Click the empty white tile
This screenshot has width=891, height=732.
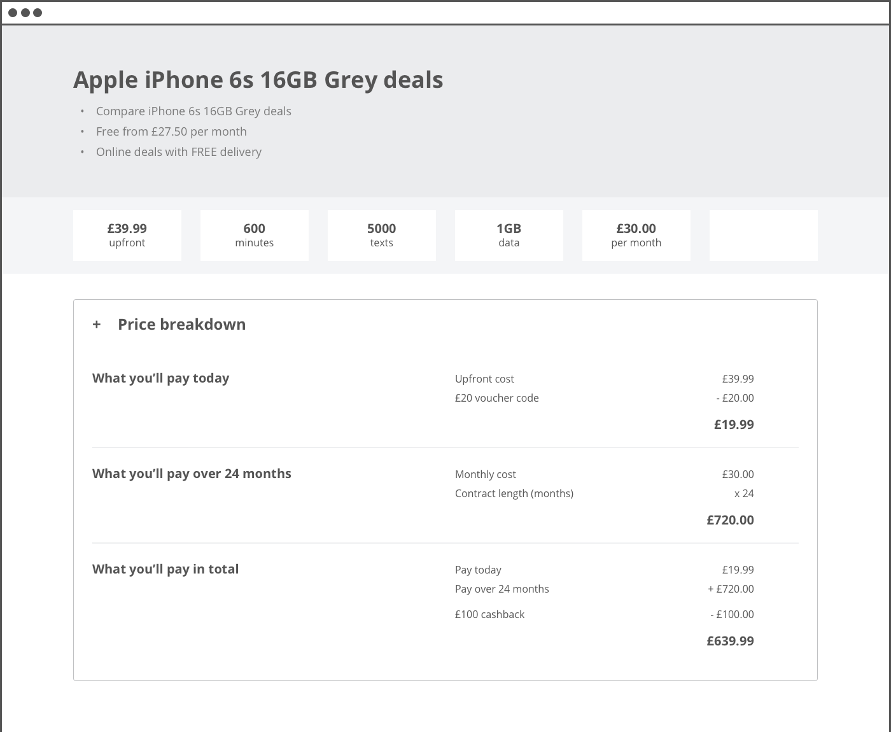764,236
